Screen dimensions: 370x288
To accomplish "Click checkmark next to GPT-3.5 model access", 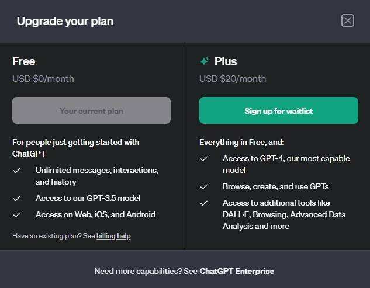I will click(17, 199).
